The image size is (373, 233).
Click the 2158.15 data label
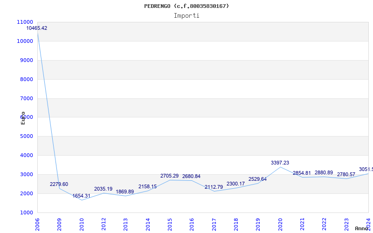coord(147,187)
